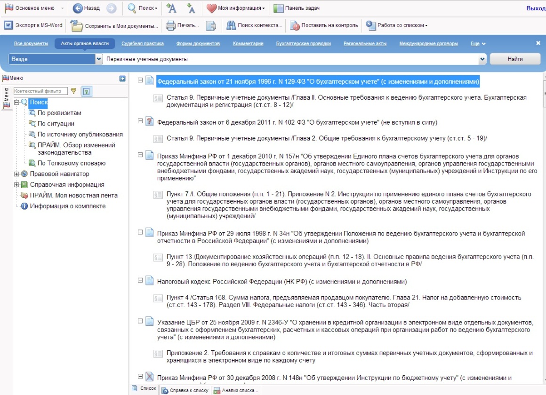Click the Выход link
Image resolution: width=546 pixels, height=395 pixels.
click(x=536, y=8)
